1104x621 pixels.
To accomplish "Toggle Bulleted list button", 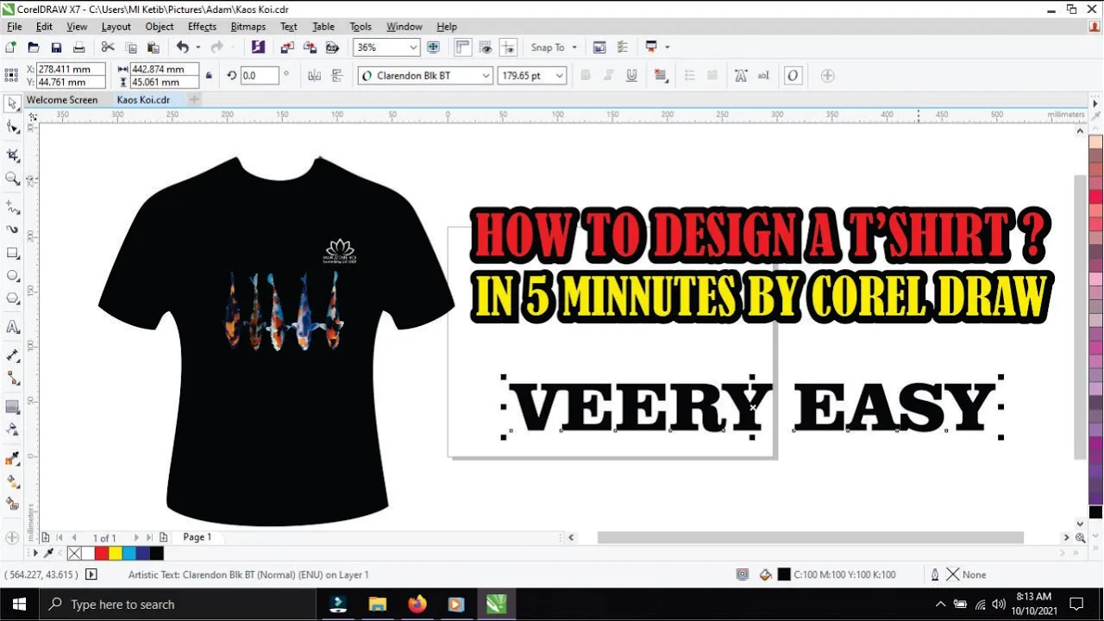I will (x=690, y=76).
